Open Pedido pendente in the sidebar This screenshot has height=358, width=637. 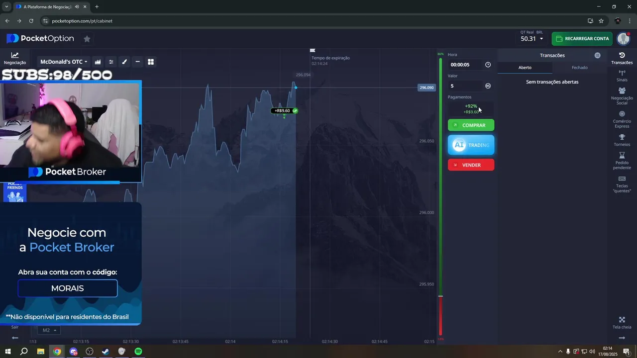(x=622, y=161)
